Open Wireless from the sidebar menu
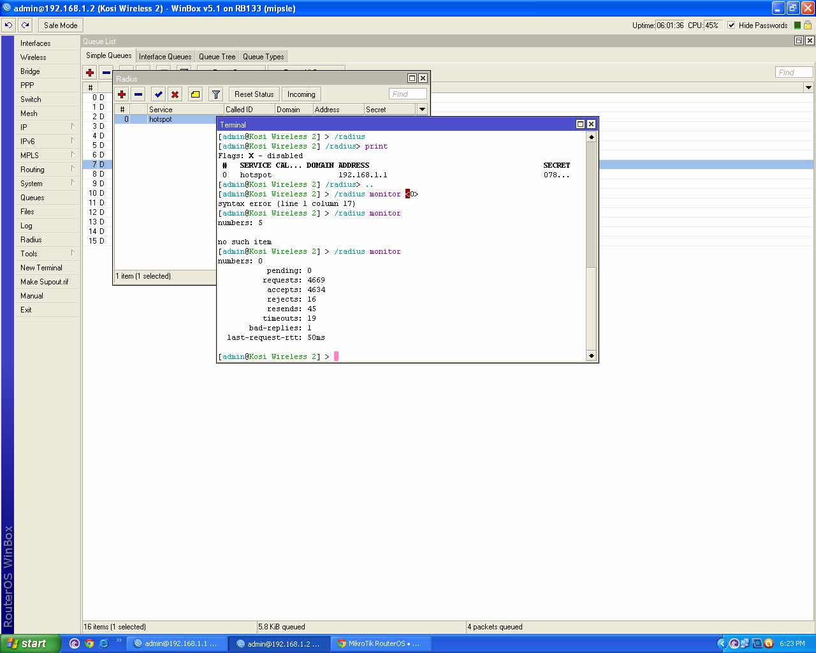816x653 pixels. [33, 57]
